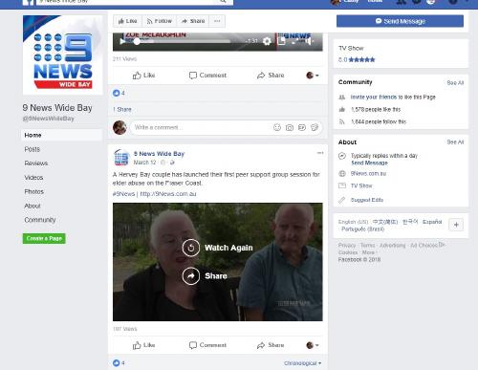Open Reviews in page sidebar
The image size is (478, 370).
click(36, 163)
